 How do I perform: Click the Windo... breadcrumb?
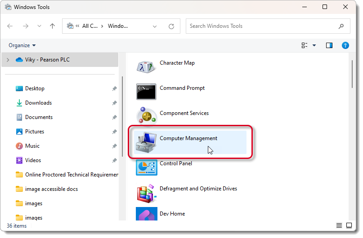tap(119, 26)
